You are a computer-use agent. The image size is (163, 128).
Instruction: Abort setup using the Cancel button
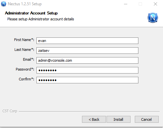147,119
